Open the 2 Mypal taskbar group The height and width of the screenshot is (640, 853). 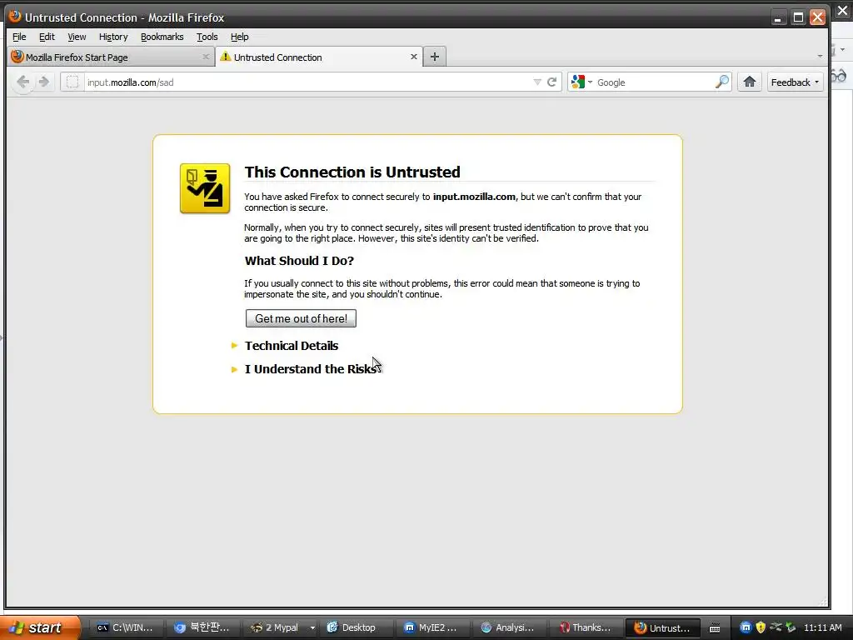tap(277, 627)
